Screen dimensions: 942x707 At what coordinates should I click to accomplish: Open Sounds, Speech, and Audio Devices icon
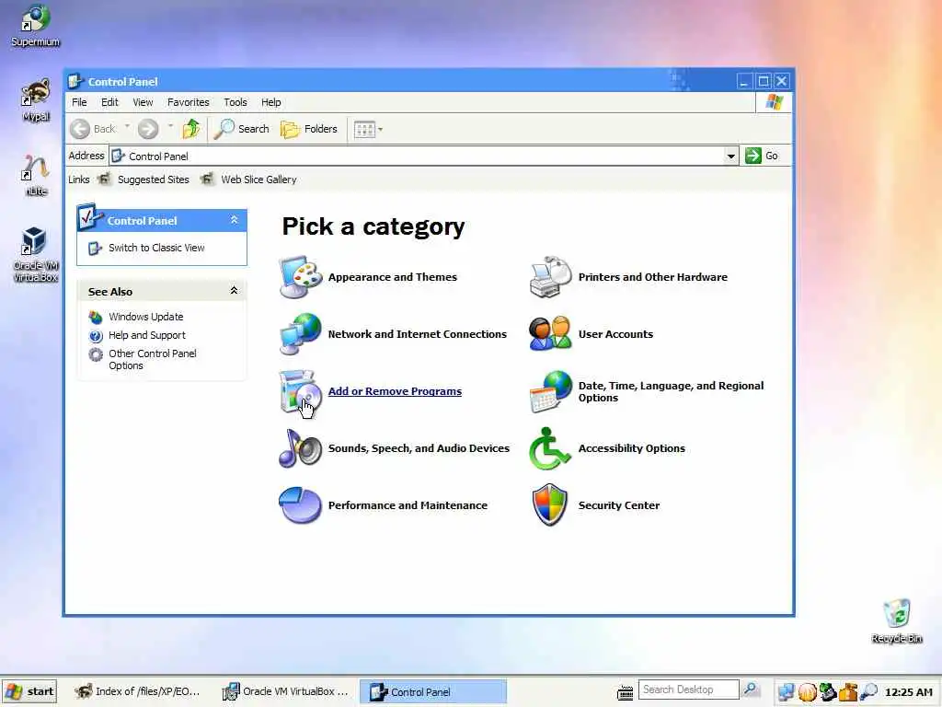click(x=301, y=448)
